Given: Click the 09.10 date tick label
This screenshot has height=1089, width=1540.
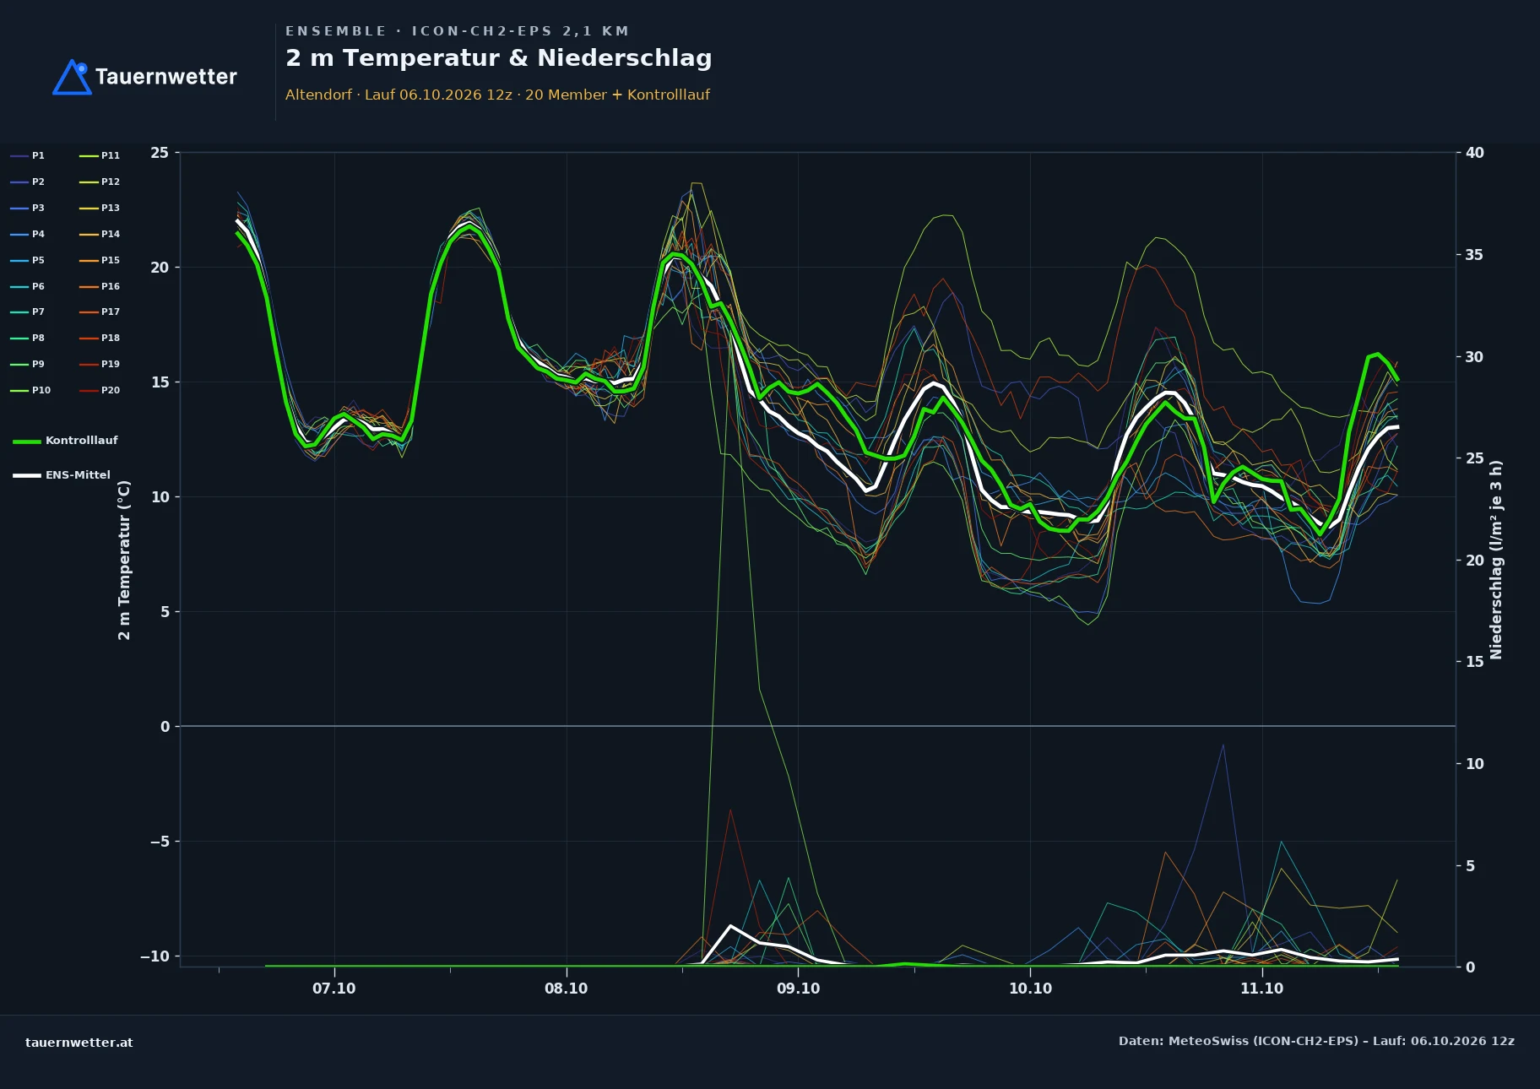Looking at the screenshot, I should pos(798,989).
